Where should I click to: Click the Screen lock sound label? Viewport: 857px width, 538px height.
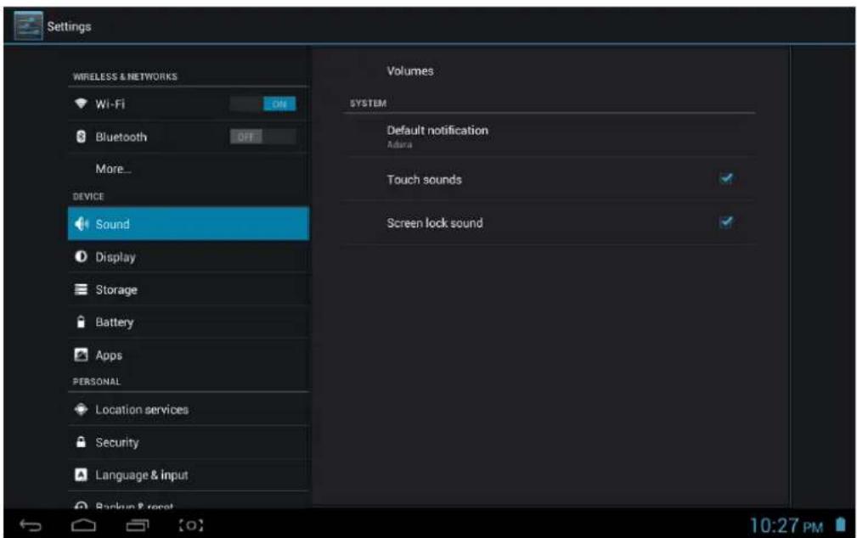point(435,223)
